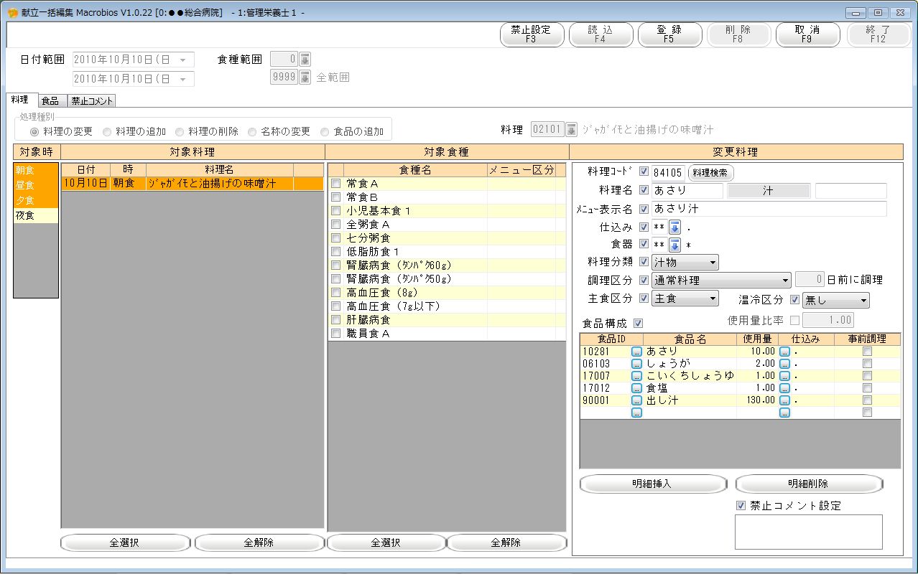Image resolution: width=918 pixels, height=574 pixels.
Task: Select 朝食 in the 対象時 list
Action: (36, 170)
